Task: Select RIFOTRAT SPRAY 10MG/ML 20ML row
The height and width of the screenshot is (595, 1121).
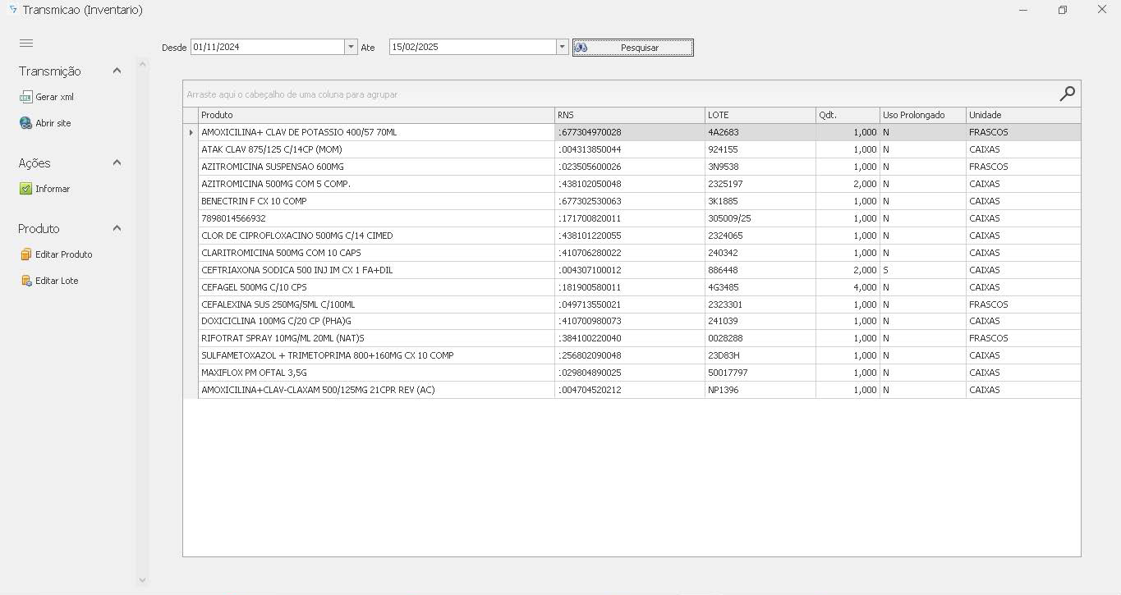Action: [632, 338]
